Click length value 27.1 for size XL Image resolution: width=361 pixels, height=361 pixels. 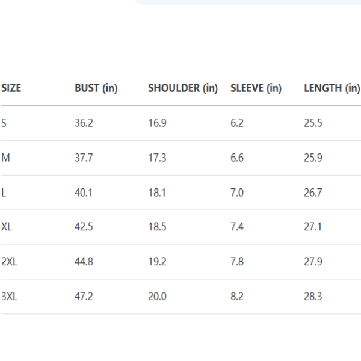(x=313, y=227)
